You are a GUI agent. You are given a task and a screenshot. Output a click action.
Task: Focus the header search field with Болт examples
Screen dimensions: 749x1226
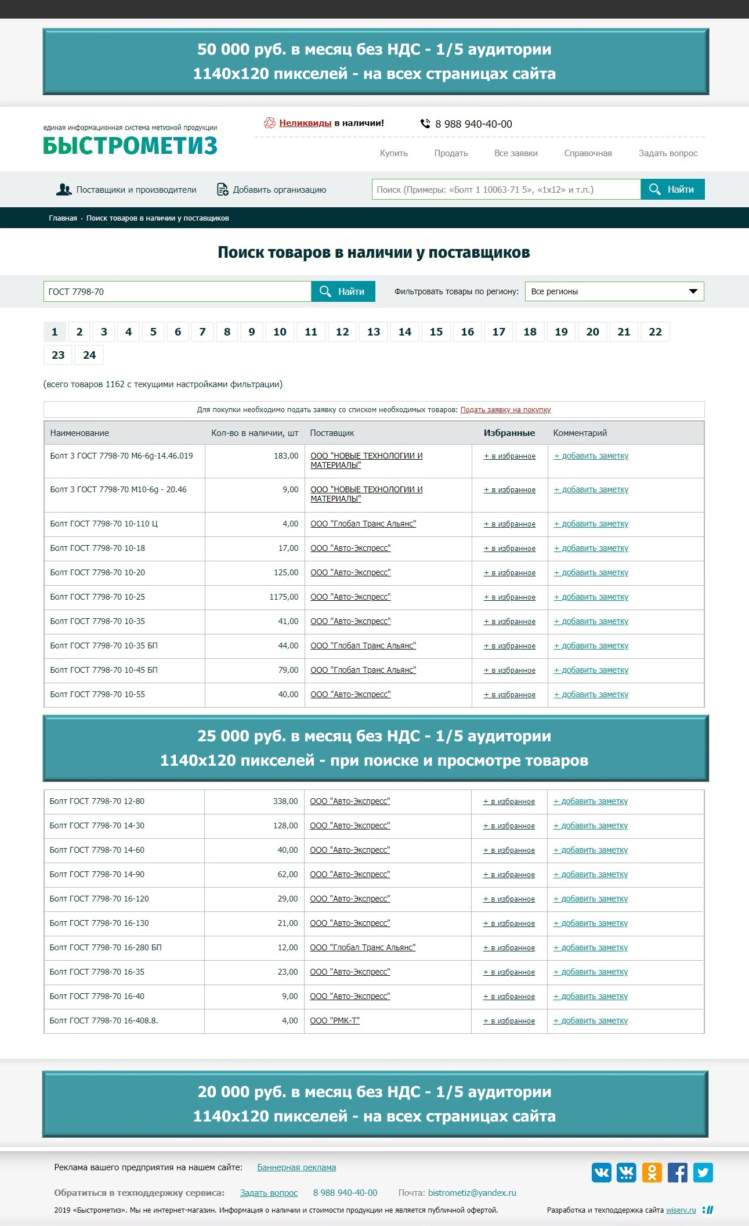click(506, 189)
